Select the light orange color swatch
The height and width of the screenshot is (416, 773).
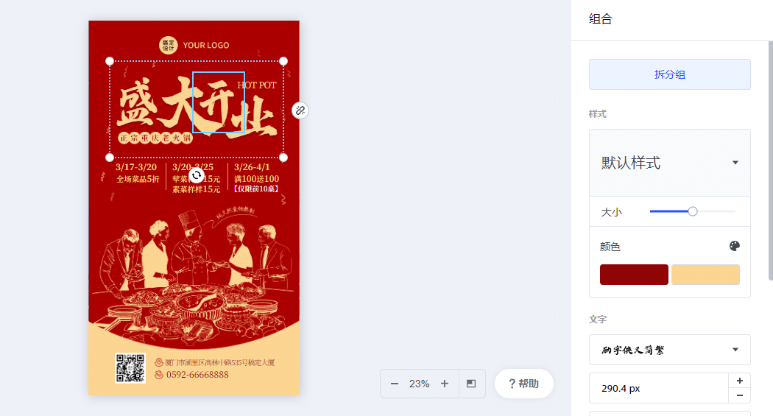pos(705,275)
